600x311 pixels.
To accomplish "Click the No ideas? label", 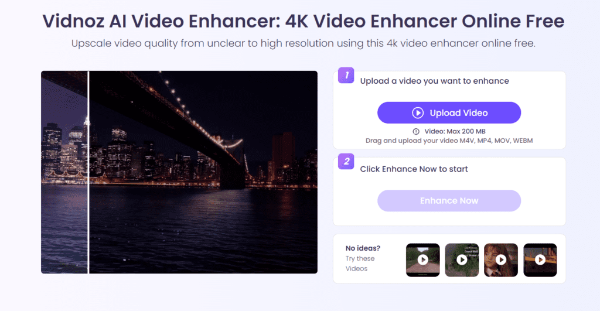I will pyautogui.click(x=363, y=248).
